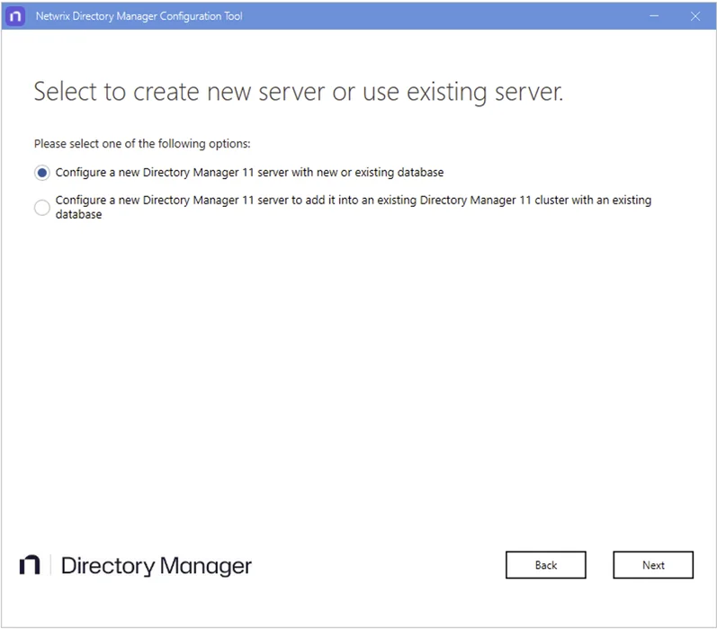This screenshot has width=717, height=629.
Task: Click the 'Directory Manager' brand text at the bottom
Action: pyautogui.click(x=156, y=566)
